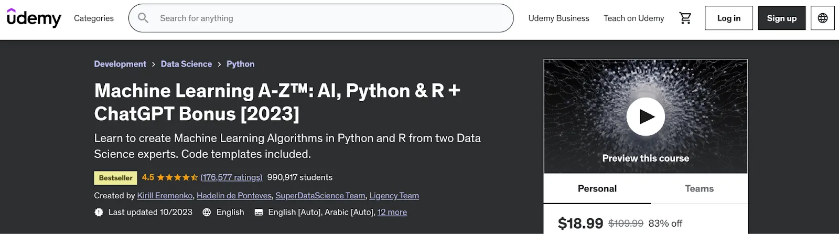The image size is (839, 234).
Task: Open the Teach on Udemy link
Action: coord(633,18)
